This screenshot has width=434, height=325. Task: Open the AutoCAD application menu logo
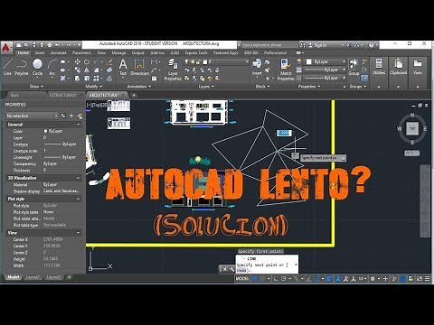coord(6,48)
